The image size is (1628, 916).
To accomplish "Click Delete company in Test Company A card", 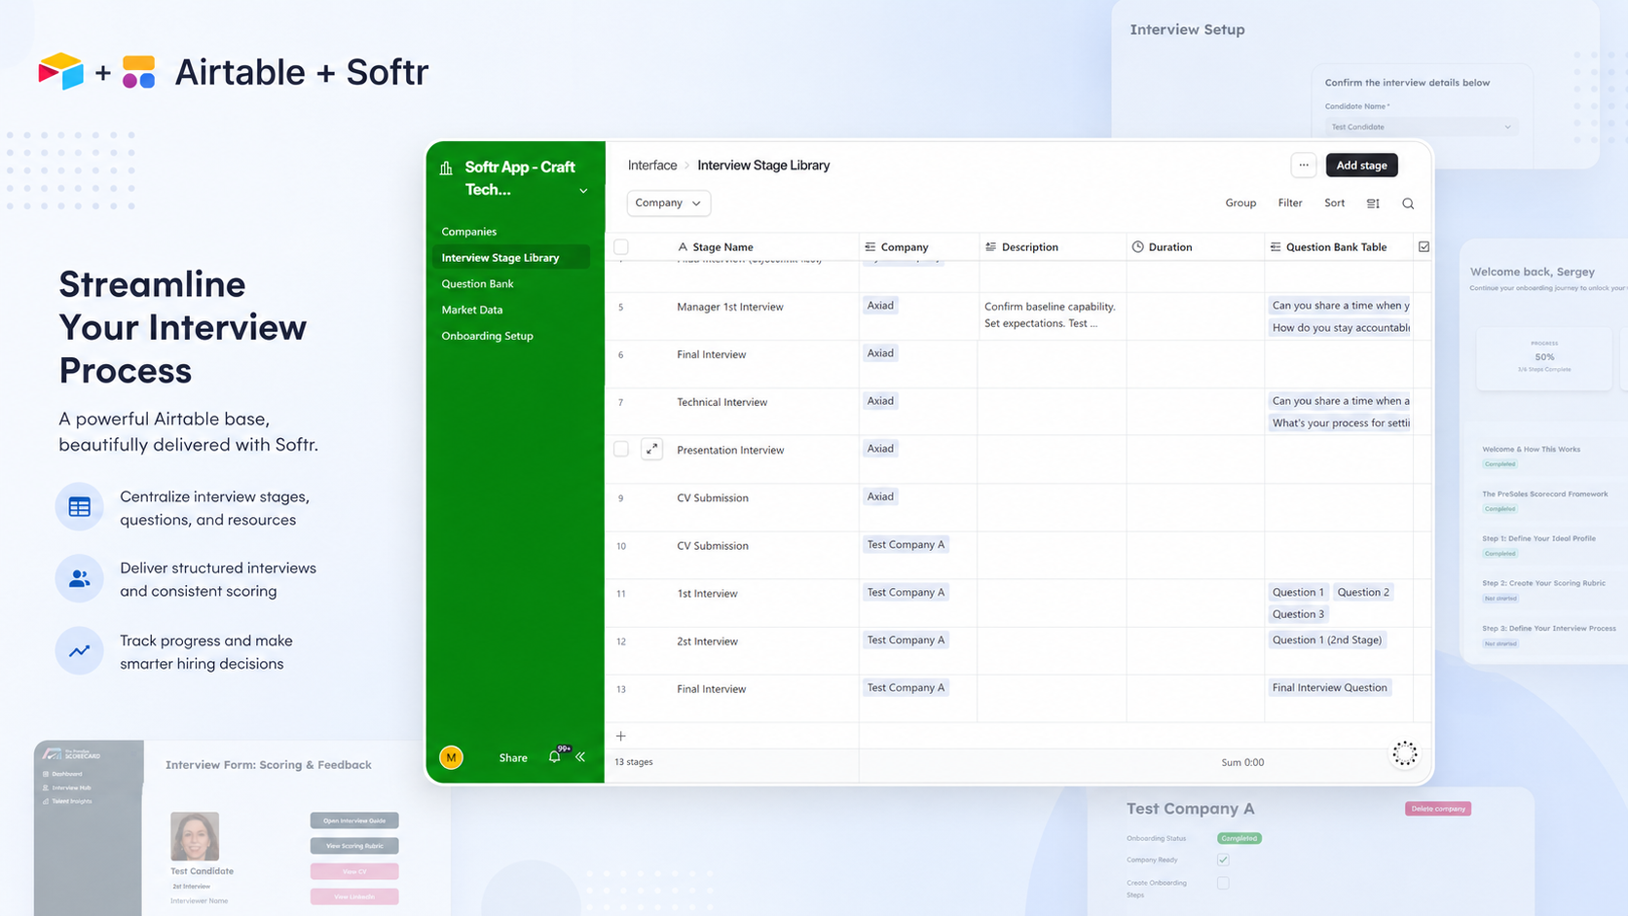I will [1438, 809].
